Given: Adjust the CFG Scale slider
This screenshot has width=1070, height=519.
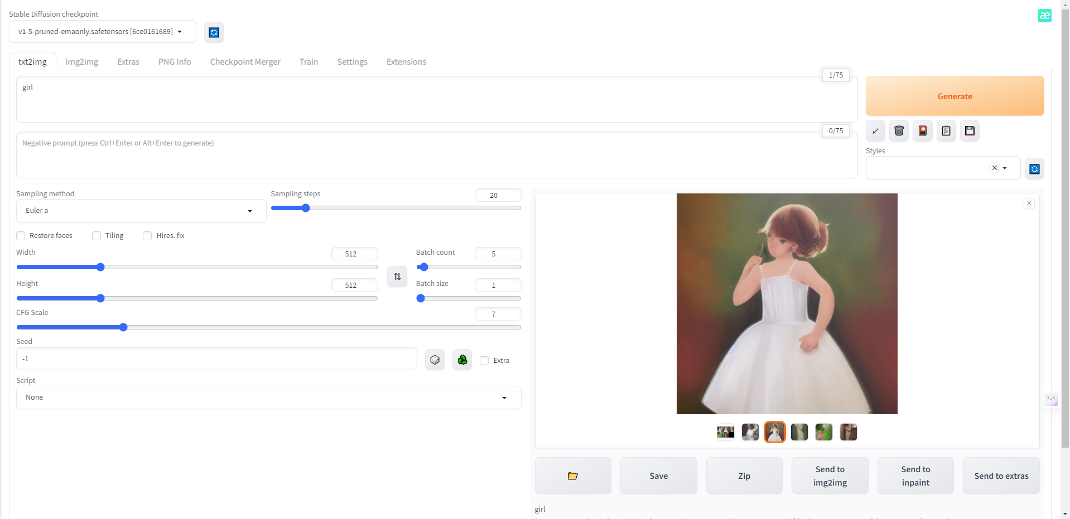Looking at the screenshot, I should pos(269,327).
